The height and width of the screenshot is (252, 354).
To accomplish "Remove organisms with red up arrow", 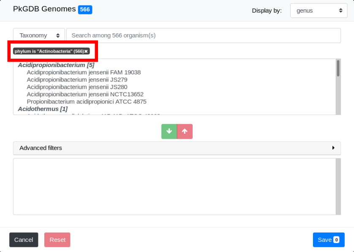I will (x=185, y=131).
